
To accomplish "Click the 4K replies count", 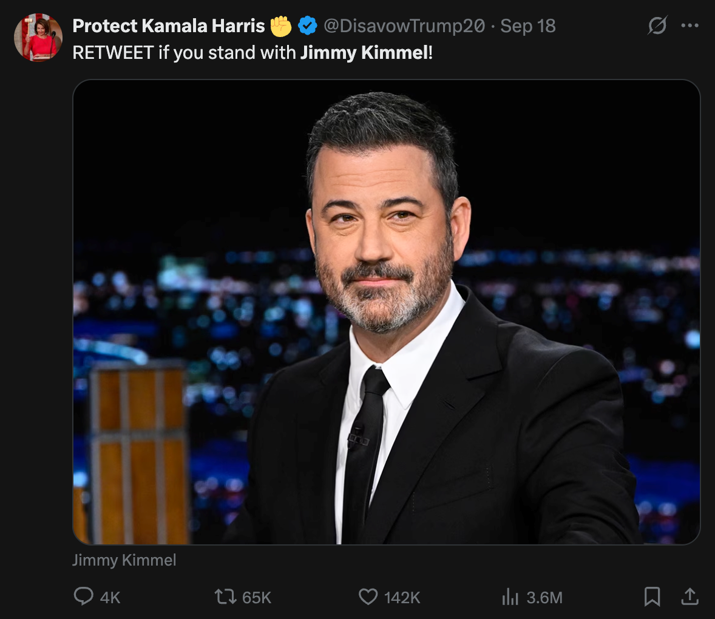I will (110, 598).
